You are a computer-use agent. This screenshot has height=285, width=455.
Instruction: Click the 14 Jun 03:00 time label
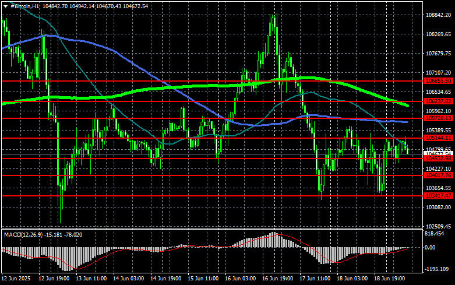[129, 279]
